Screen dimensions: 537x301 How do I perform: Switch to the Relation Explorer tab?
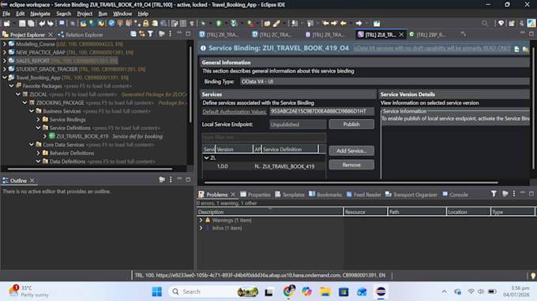pos(81,35)
